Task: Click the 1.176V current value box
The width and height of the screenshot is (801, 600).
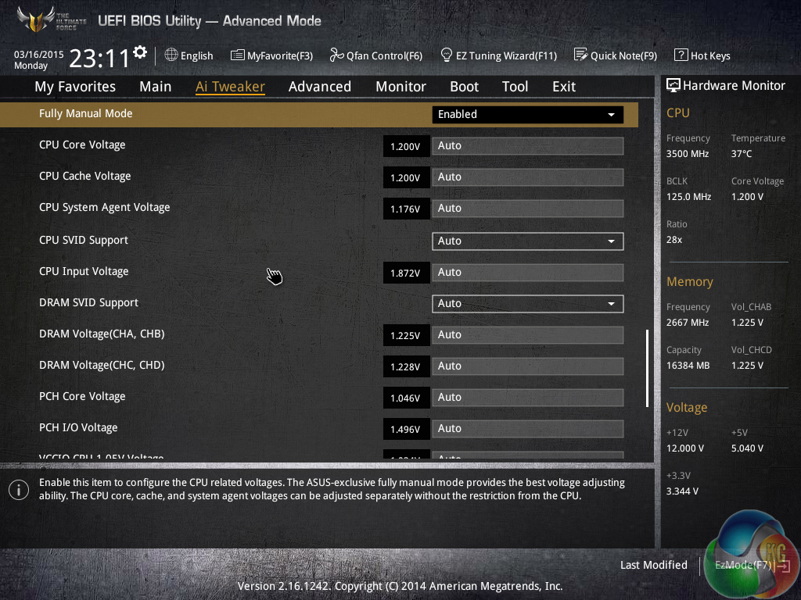Action: click(406, 209)
